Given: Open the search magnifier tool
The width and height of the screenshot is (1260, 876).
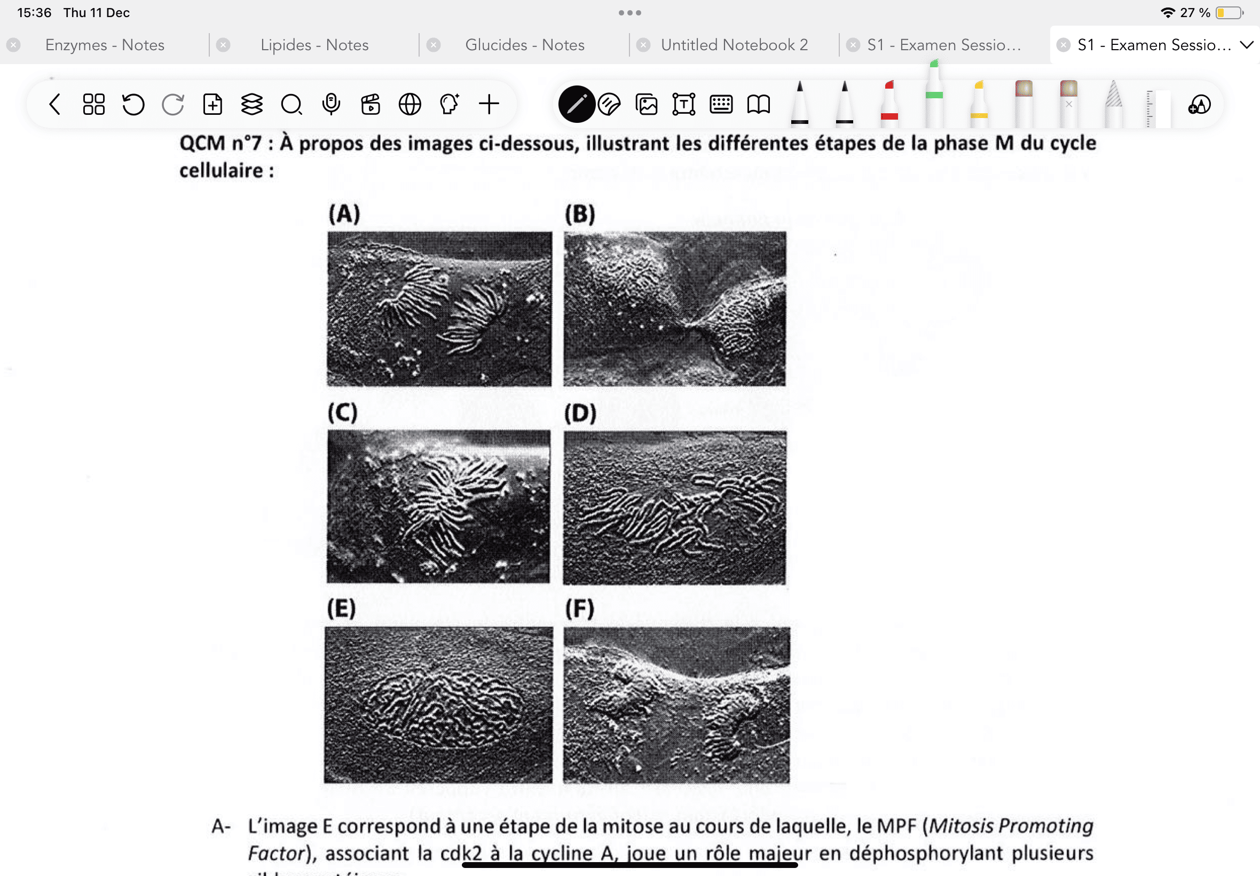Looking at the screenshot, I should click(292, 104).
